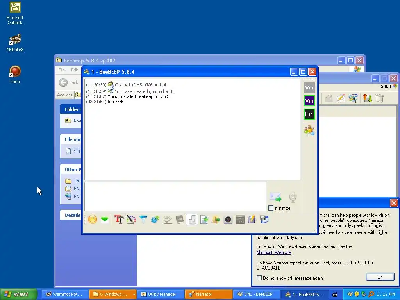400x300 pixels.
Task: Click OK in the Narrator dialog
Action: point(380,277)
